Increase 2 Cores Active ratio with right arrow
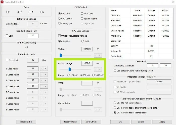The width and height of the screenshot is (176, 125). [x=46, y=74]
